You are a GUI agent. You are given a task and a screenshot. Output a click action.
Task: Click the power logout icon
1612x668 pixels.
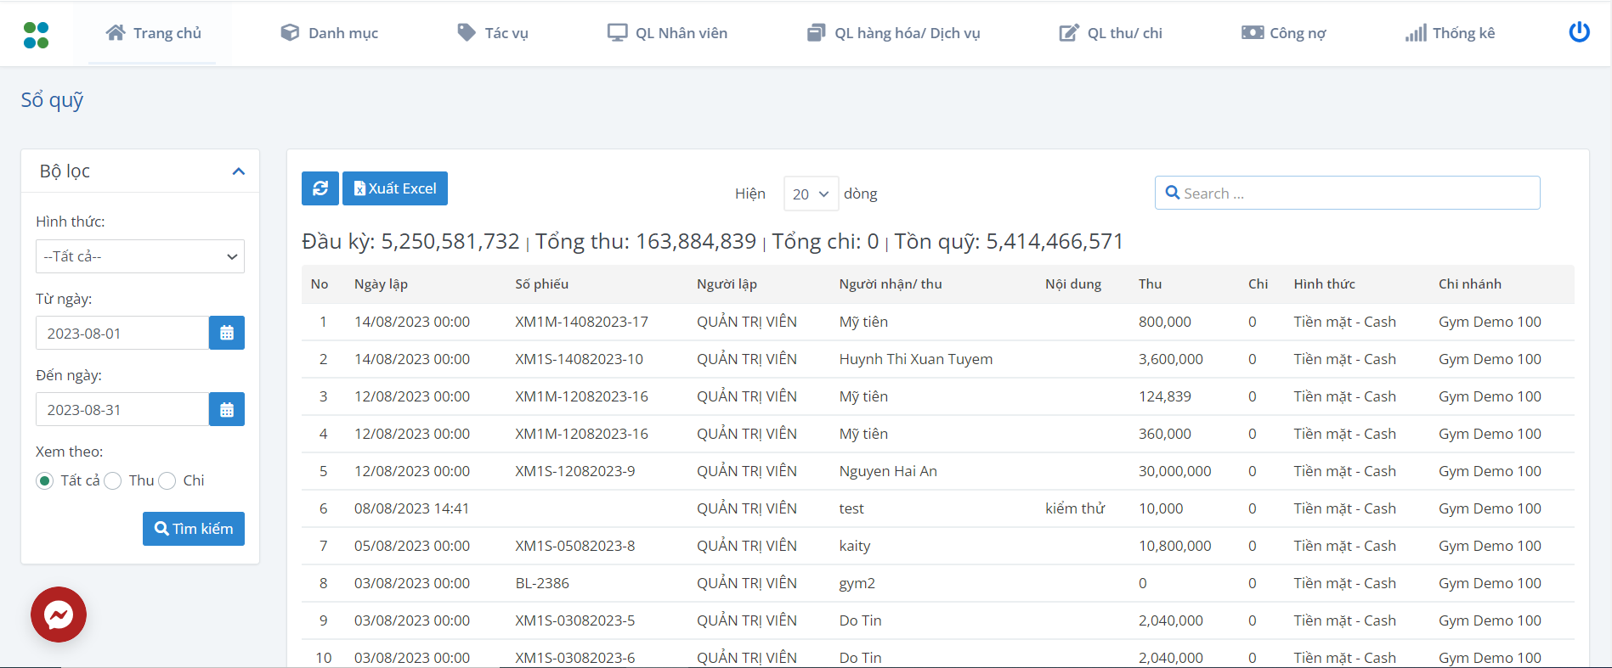click(1579, 32)
